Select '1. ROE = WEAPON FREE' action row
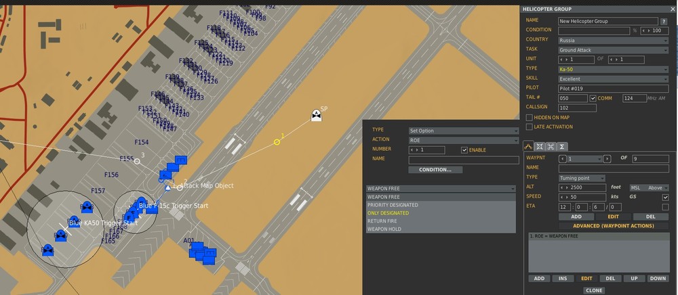678x295 pixels. tap(599, 236)
